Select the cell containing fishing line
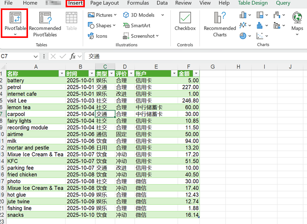 point(36,208)
